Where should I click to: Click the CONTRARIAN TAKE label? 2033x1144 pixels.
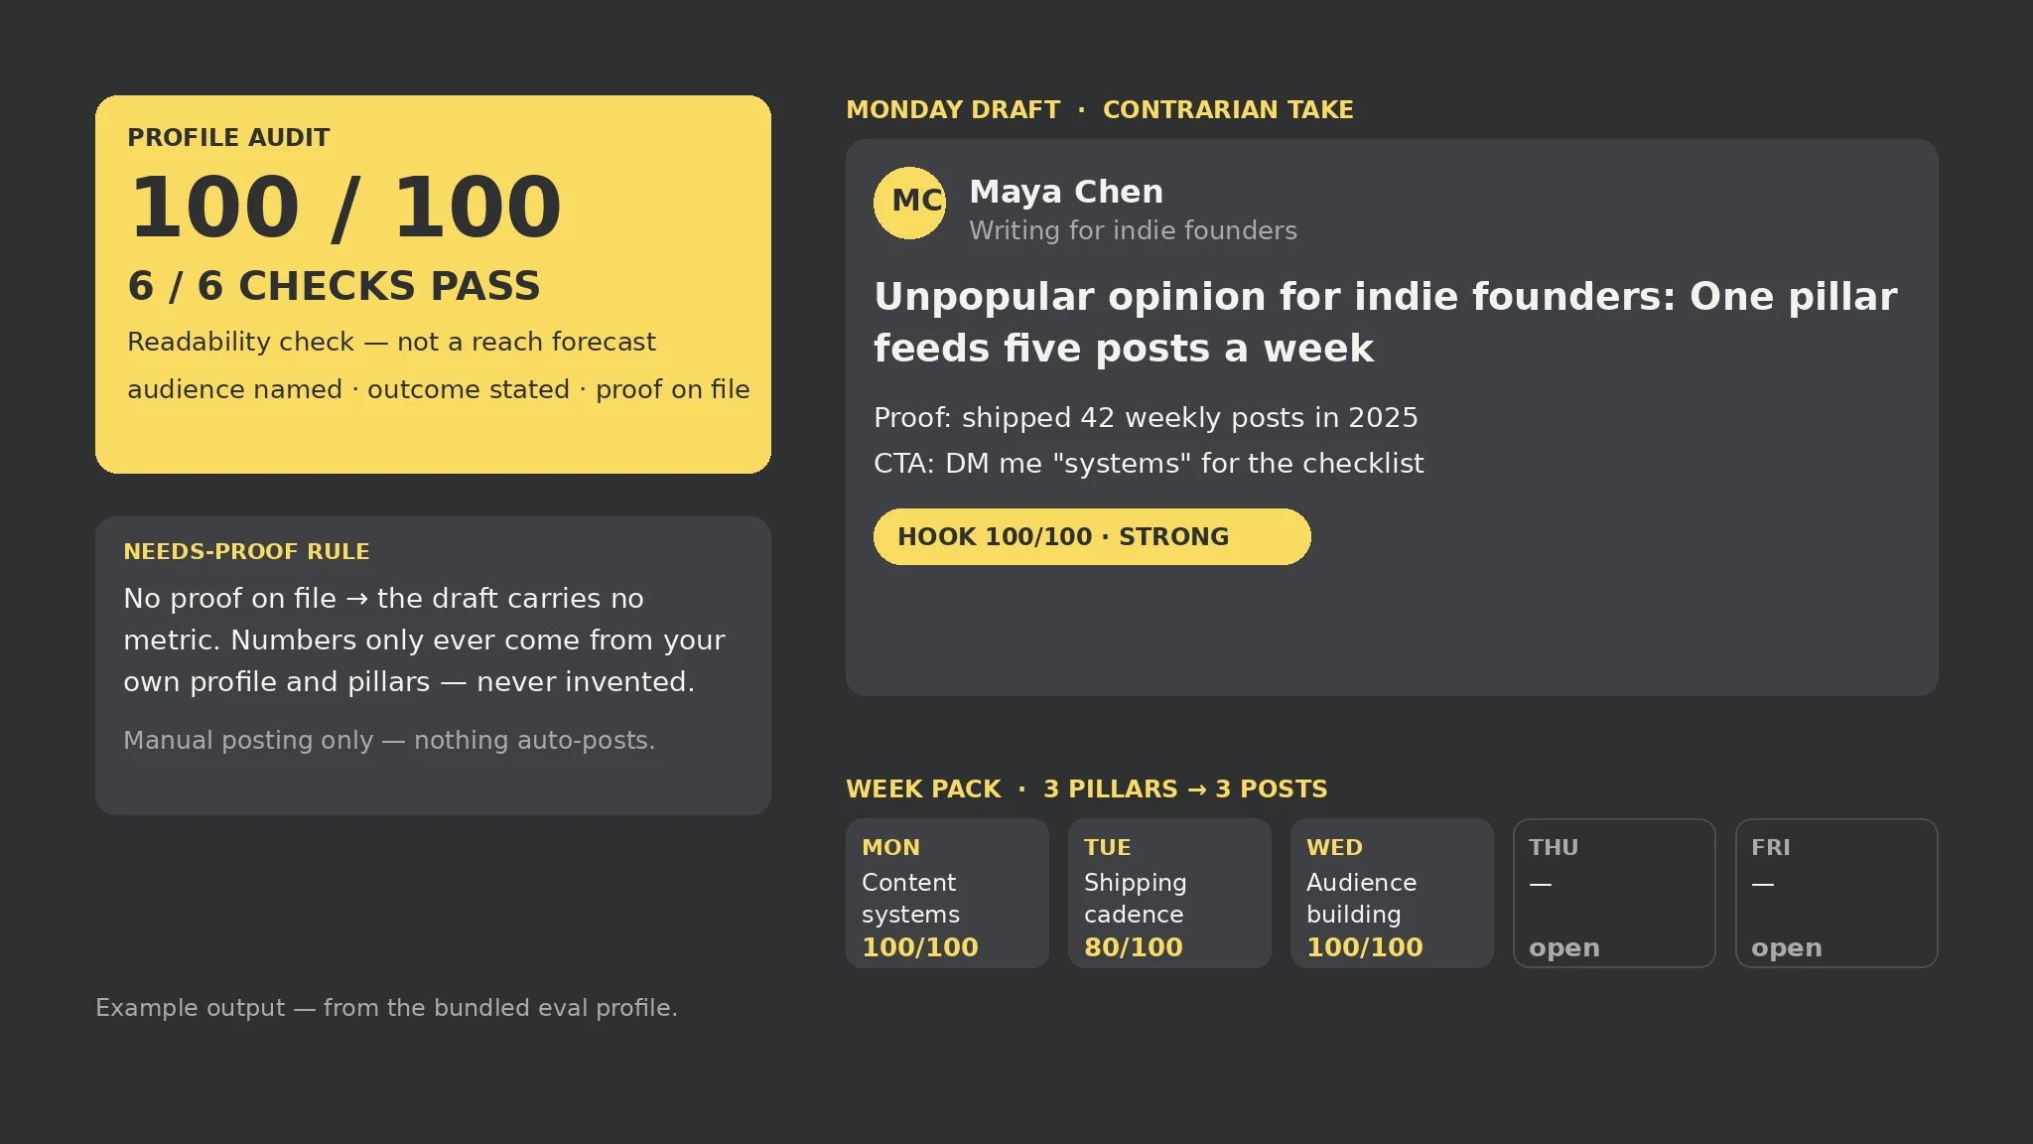(x=1228, y=109)
